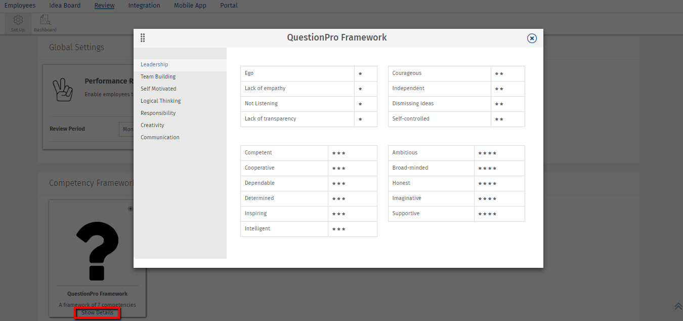Click the Ambitious trait cell
This screenshot has height=321, width=683.
tap(432, 153)
